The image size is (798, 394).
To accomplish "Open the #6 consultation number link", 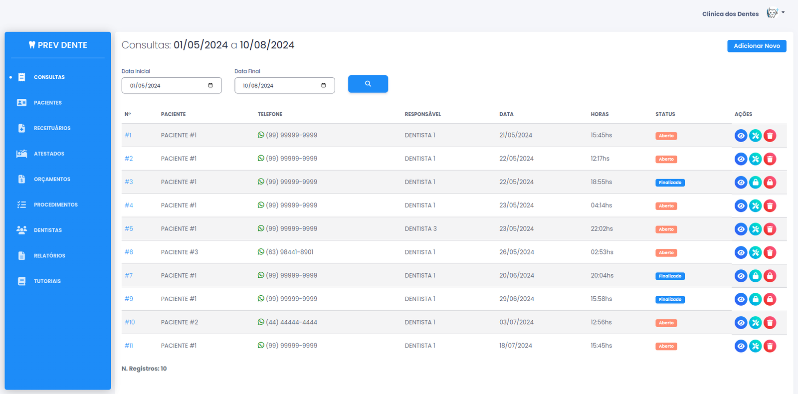I will coord(129,252).
